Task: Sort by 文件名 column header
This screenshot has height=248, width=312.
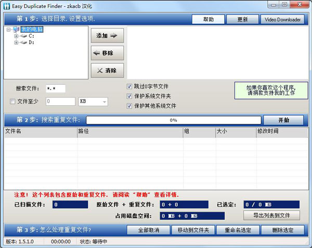Action: click(41, 132)
